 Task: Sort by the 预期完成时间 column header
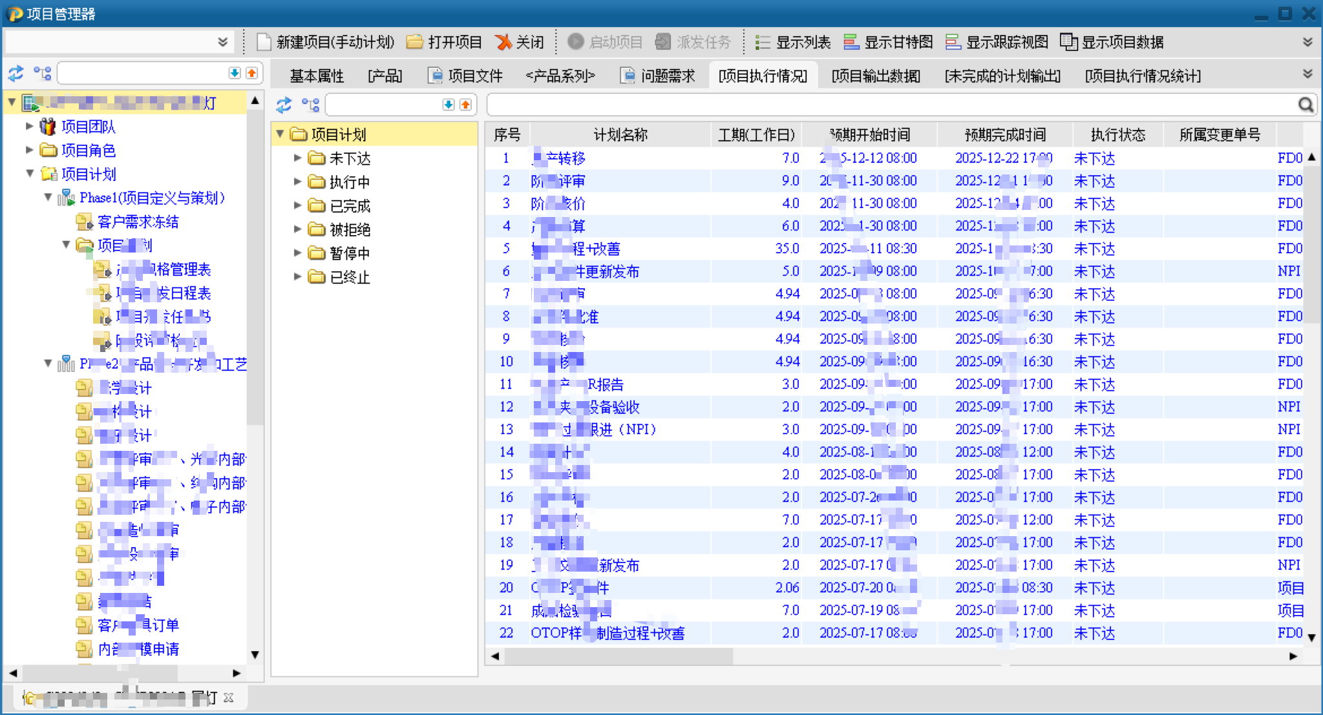pos(1004,134)
